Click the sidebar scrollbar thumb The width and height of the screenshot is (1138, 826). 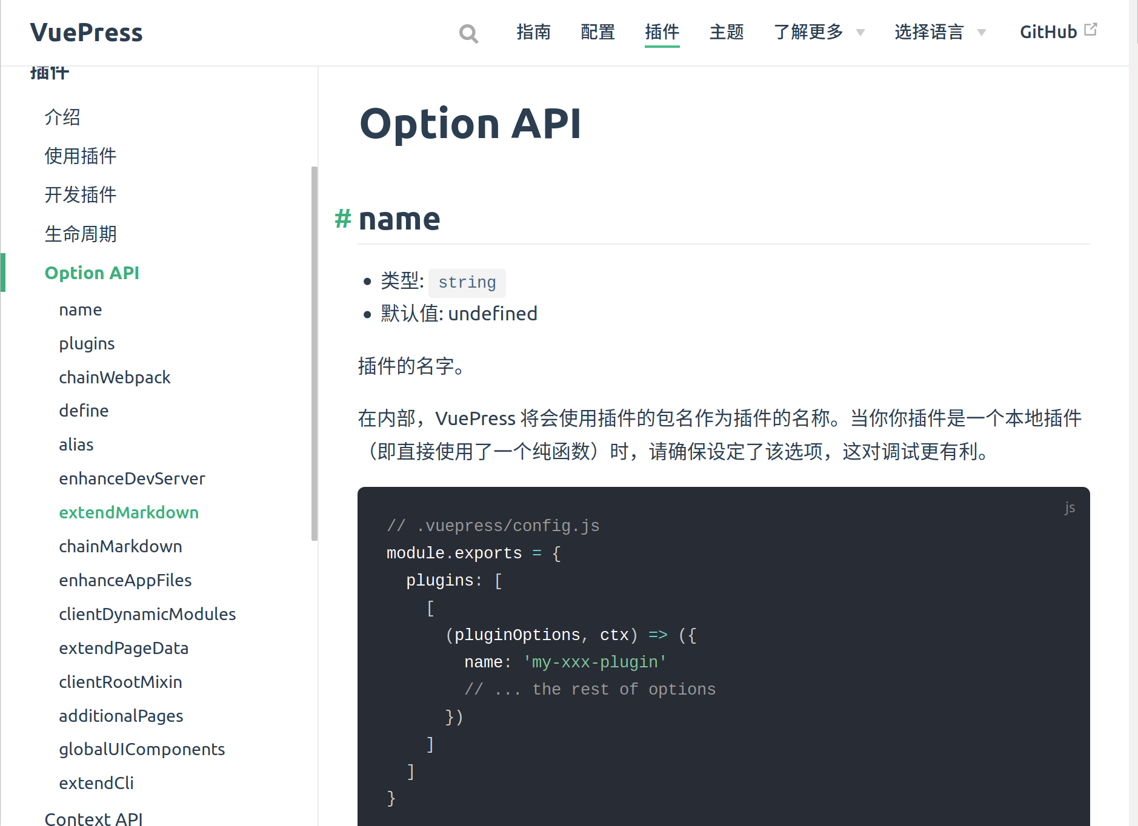tap(314, 353)
